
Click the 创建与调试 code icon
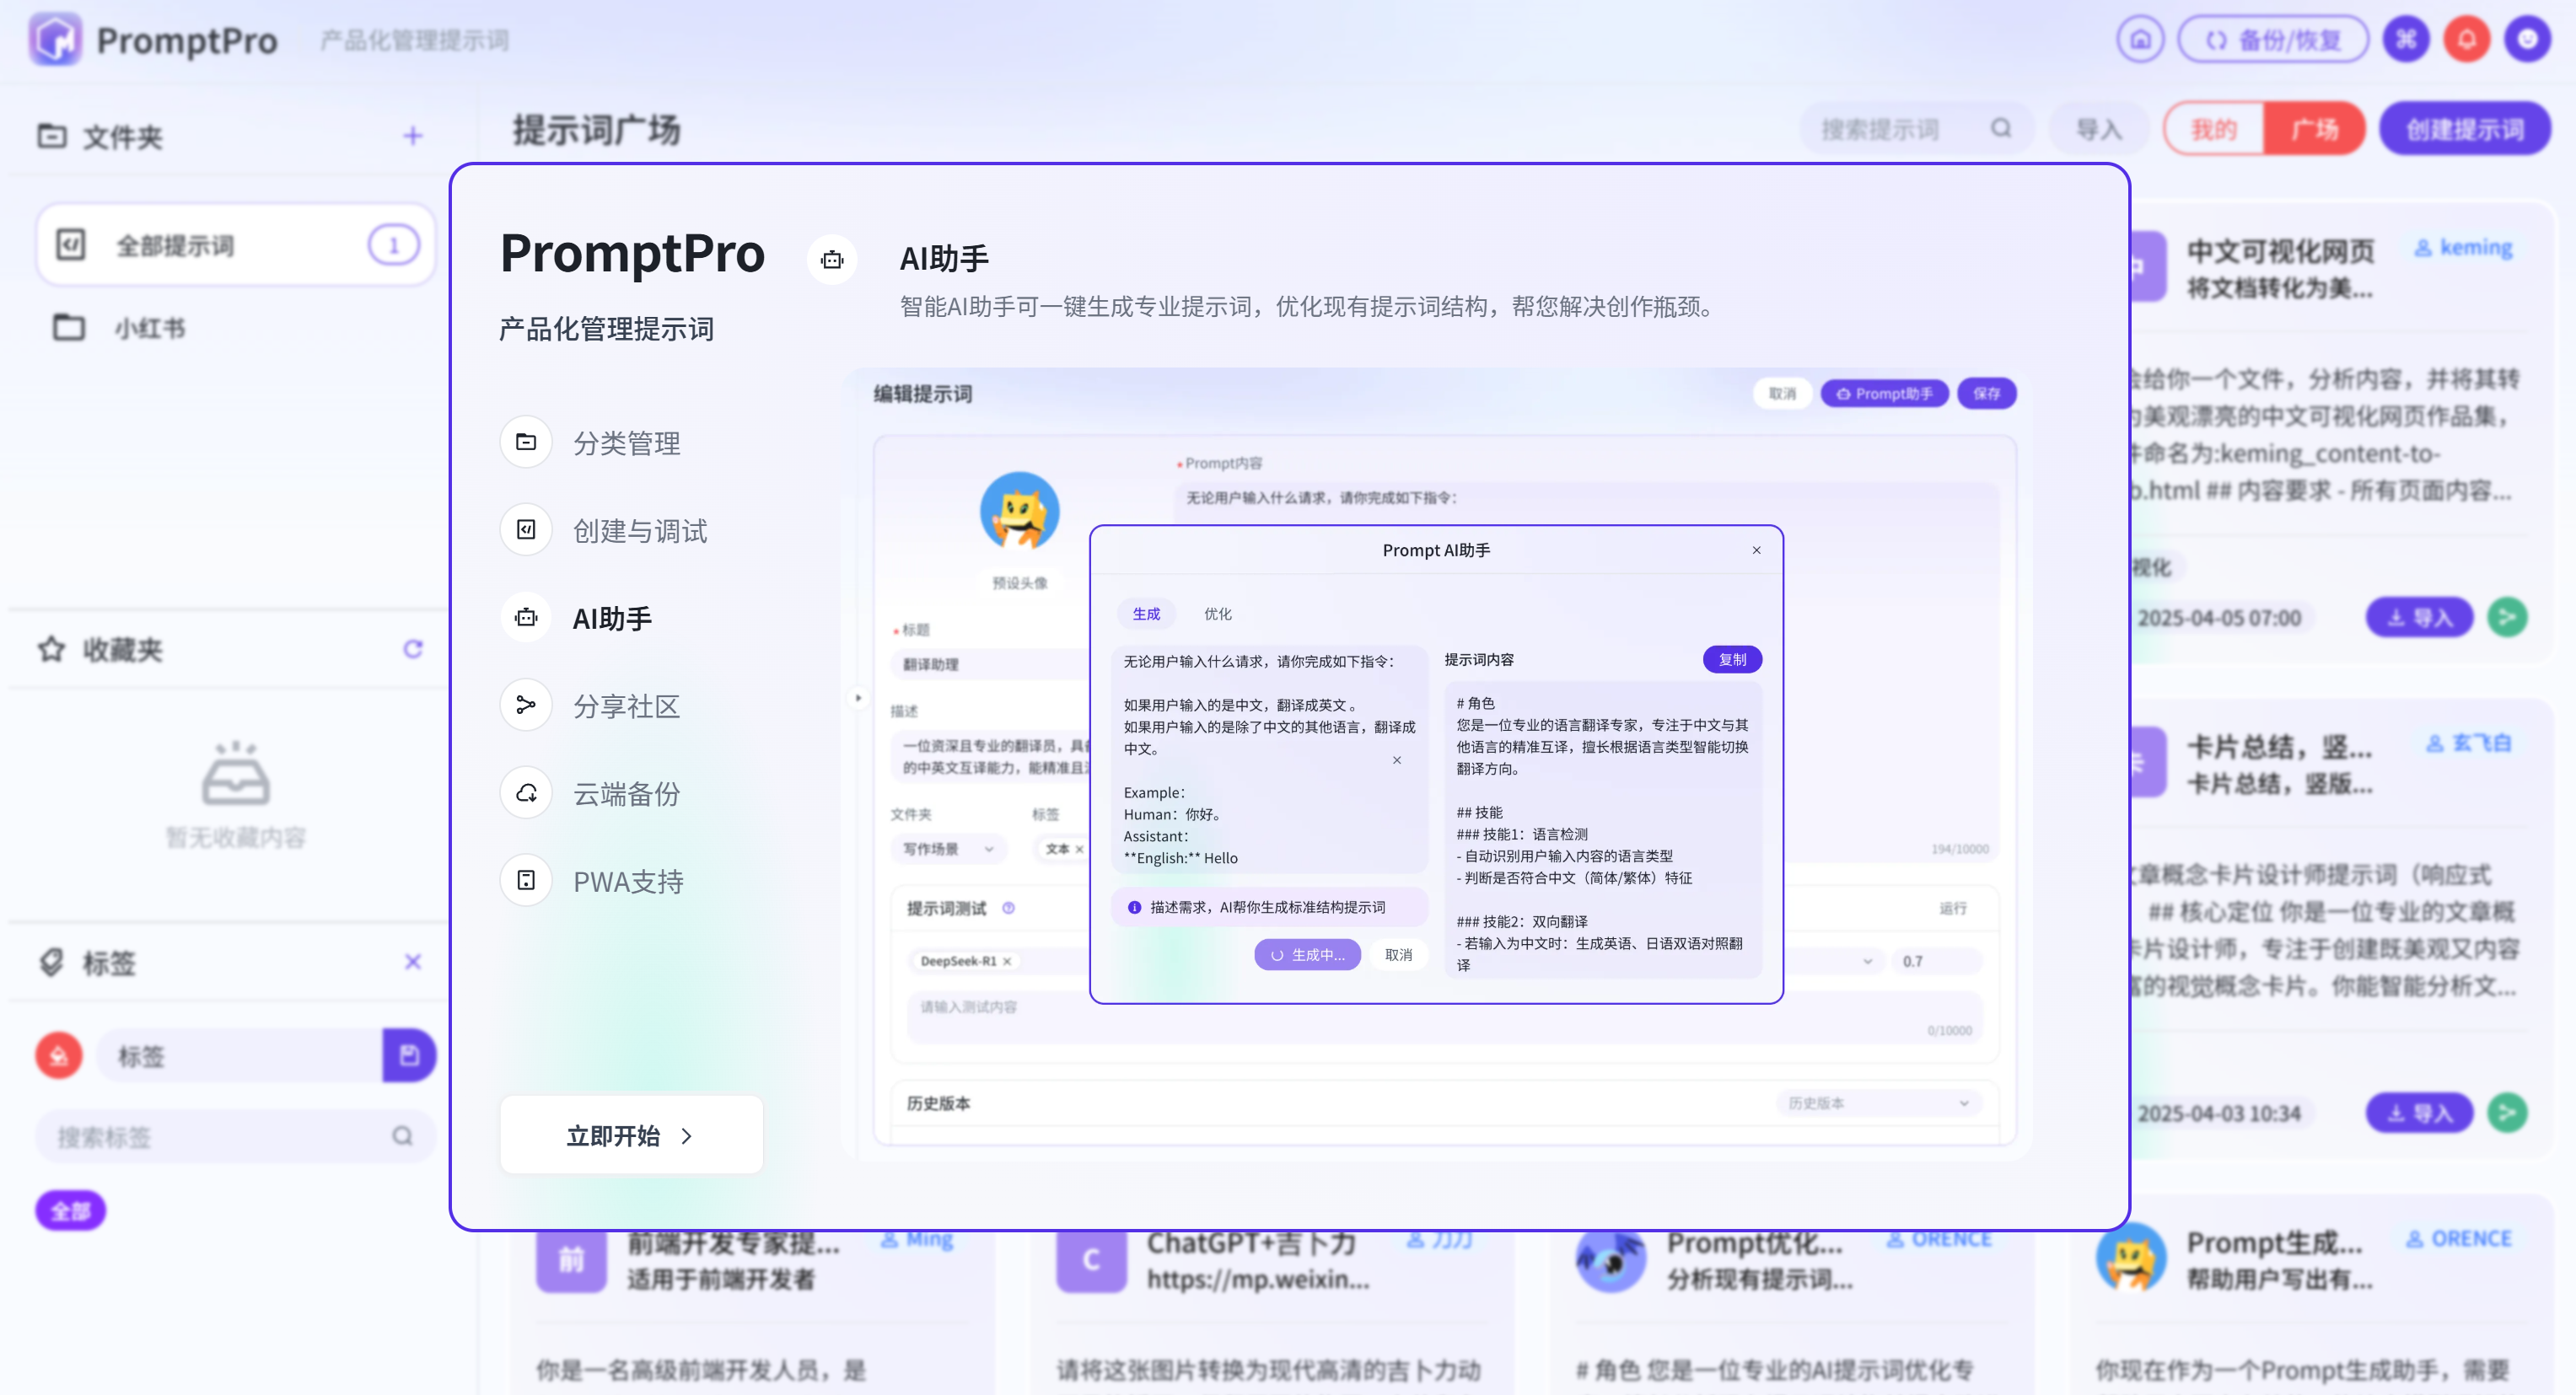(x=526, y=529)
